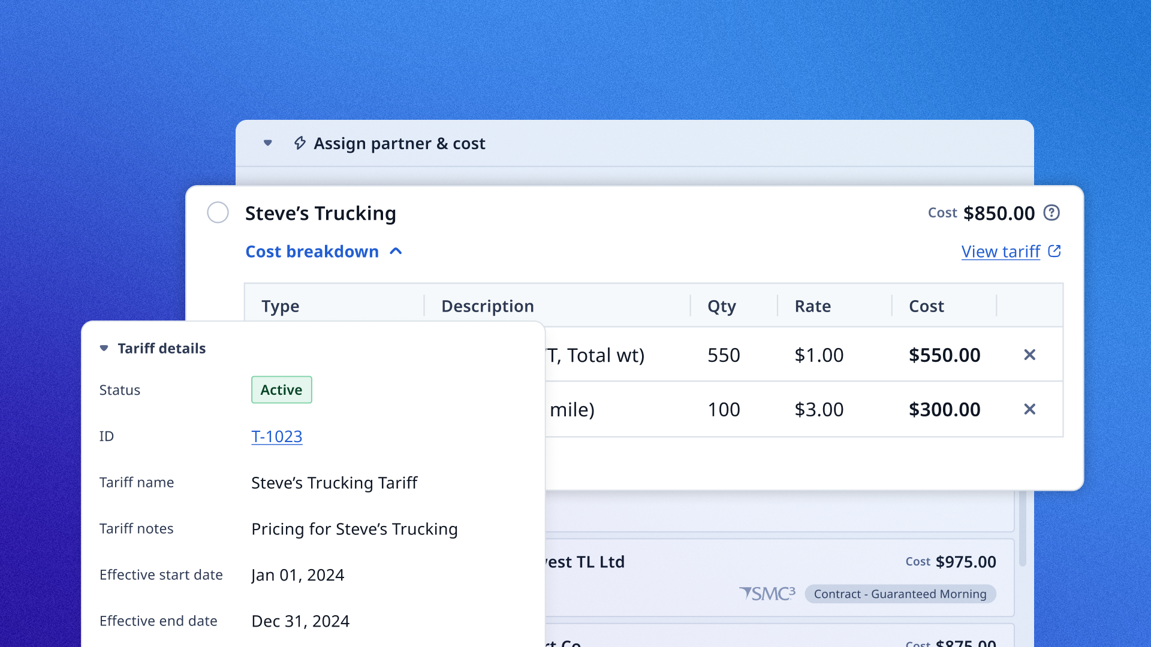Click the Steve's Trucking Tariff name value
Viewport: 1151px width, 647px height.
pos(334,483)
